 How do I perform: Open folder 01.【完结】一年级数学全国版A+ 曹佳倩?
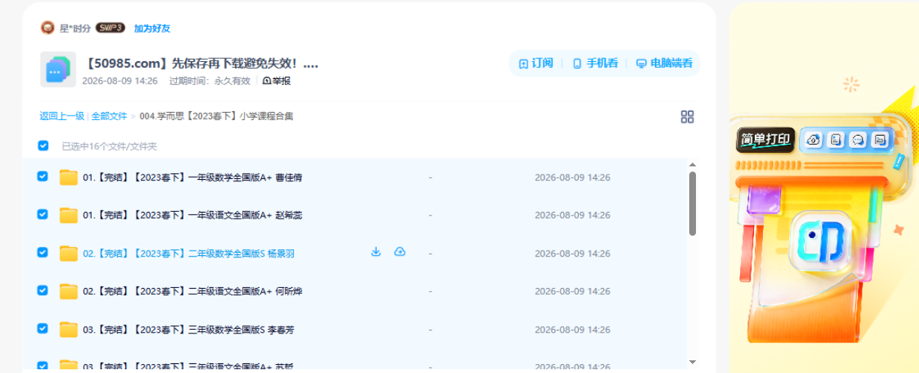tap(192, 178)
